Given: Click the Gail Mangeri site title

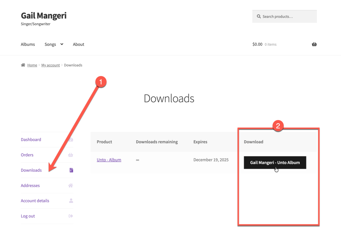Looking at the screenshot, I should (44, 16).
